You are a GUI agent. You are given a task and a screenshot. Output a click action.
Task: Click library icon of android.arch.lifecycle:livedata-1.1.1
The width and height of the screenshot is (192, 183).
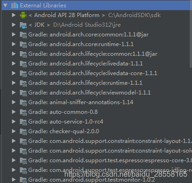pyautogui.click(x=23, y=64)
